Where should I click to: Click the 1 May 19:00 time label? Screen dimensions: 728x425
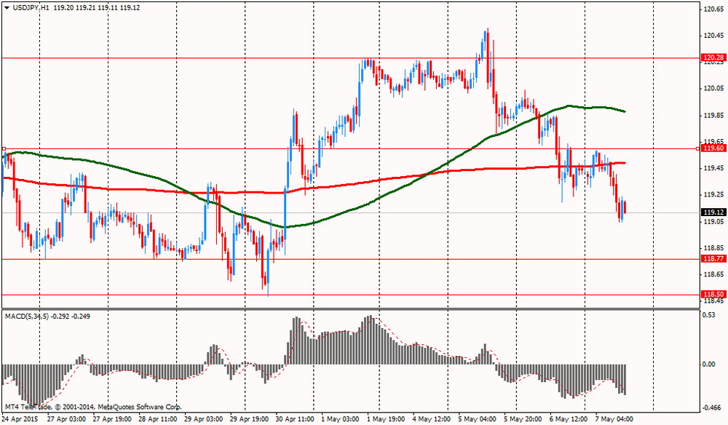pyautogui.click(x=386, y=419)
